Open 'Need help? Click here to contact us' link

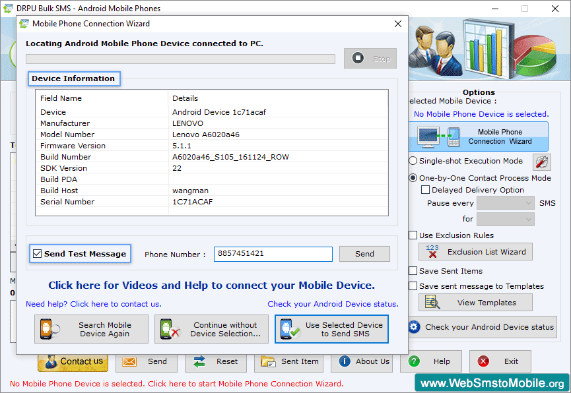(93, 304)
